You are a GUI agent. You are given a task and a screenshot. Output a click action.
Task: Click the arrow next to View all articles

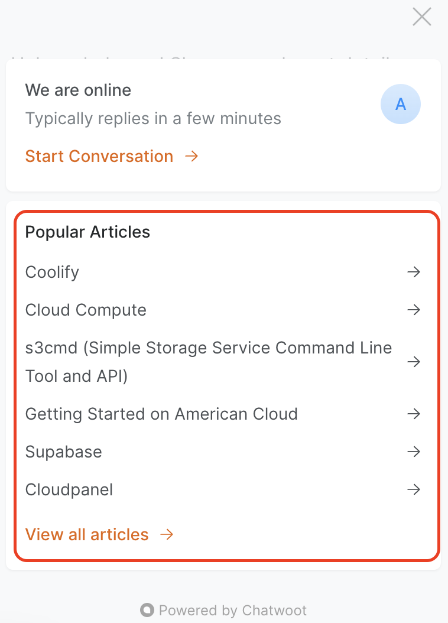coord(167,534)
